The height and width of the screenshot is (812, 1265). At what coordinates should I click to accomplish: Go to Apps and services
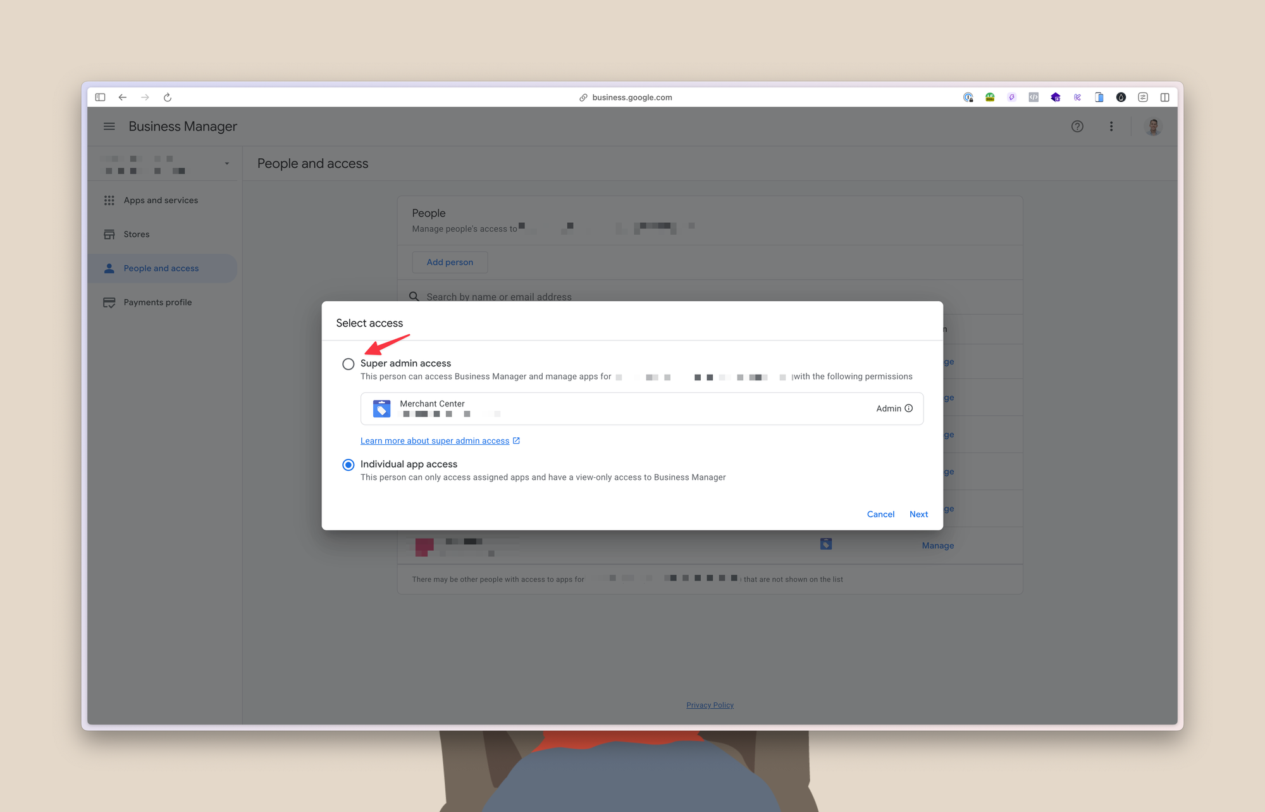pyautogui.click(x=161, y=200)
